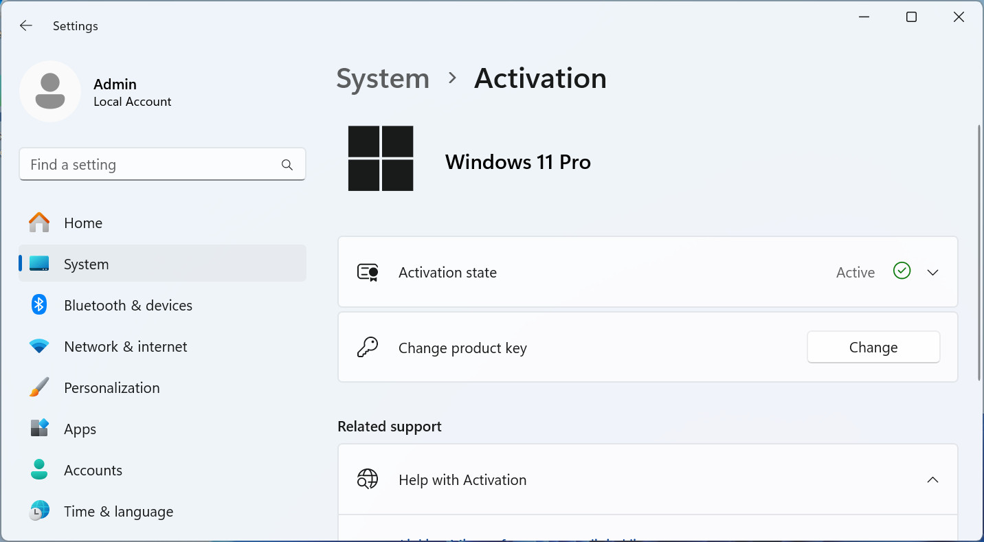
Task: Expand the Activation state row
Action: click(647, 272)
